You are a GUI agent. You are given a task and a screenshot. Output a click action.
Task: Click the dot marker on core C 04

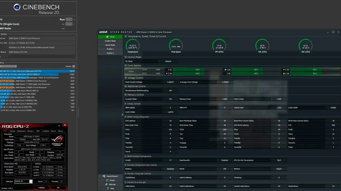(x=167, y=74)
